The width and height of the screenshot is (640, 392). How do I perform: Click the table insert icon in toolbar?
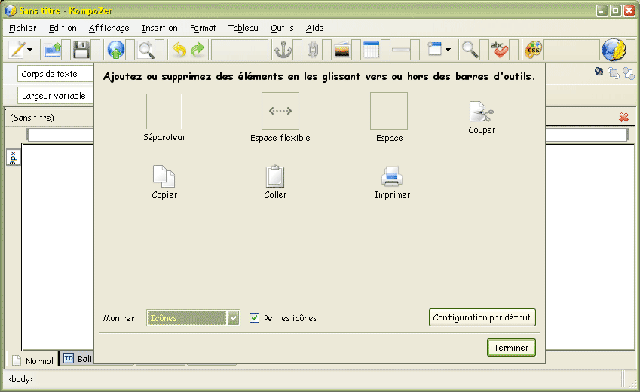pyautogui.click(x=371, y=51)
